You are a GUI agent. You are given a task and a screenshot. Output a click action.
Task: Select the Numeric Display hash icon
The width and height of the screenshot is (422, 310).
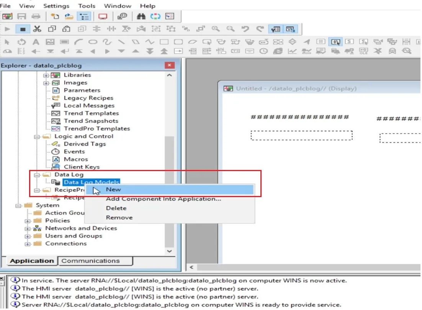point(321,41)
